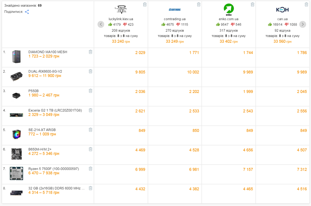Remove DUAL-RX6600-8G-V2 item via trash icon
311x206 pixels.
(90, 71)
